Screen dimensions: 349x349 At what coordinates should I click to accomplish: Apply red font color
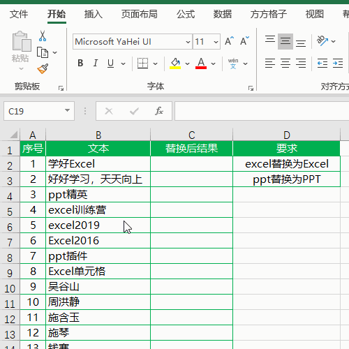pyautogui.click(x=201, y=64)
